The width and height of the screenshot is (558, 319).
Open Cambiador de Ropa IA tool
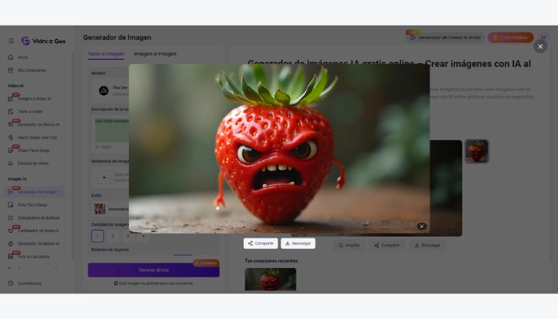pos(38,230)
